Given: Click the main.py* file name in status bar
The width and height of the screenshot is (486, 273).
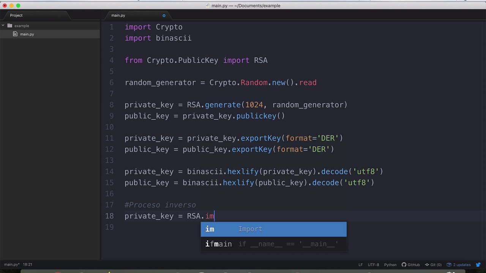Looking at the screenshot, I should [12, 265].
